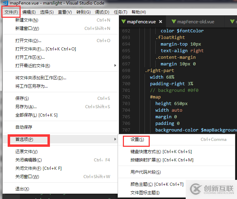Select 打开工作区(K)... menu entry
This screenshot has width=237, height=199.
point(60,57)
